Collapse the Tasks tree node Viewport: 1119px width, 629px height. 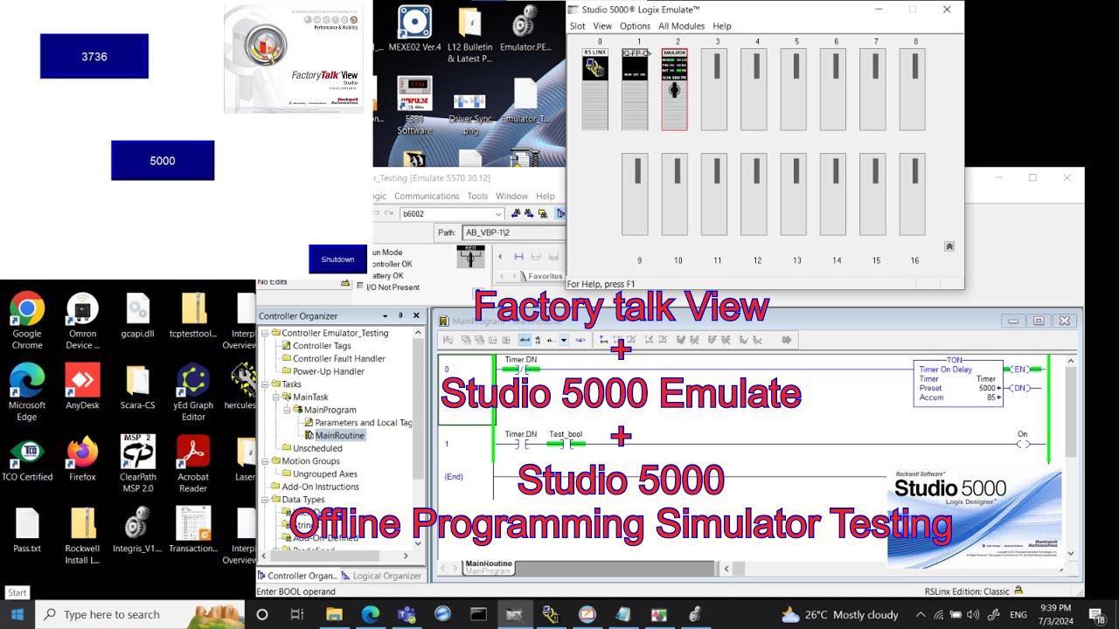[x=265, y=384]
